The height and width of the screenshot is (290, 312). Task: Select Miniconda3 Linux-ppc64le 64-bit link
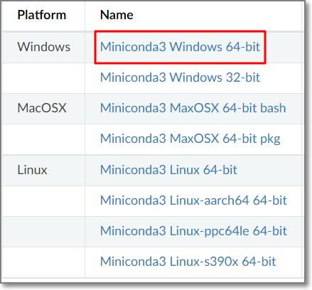[193, 231]
